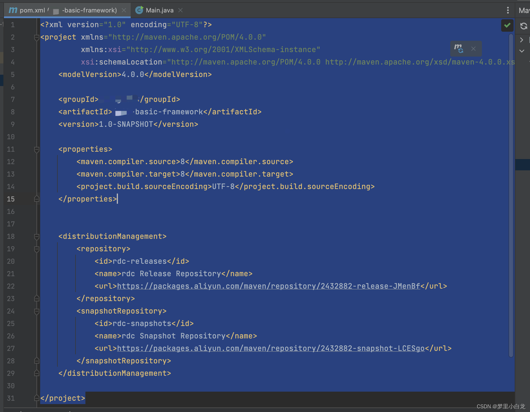Dismiss the Maven reload popup

coord(473,49)
